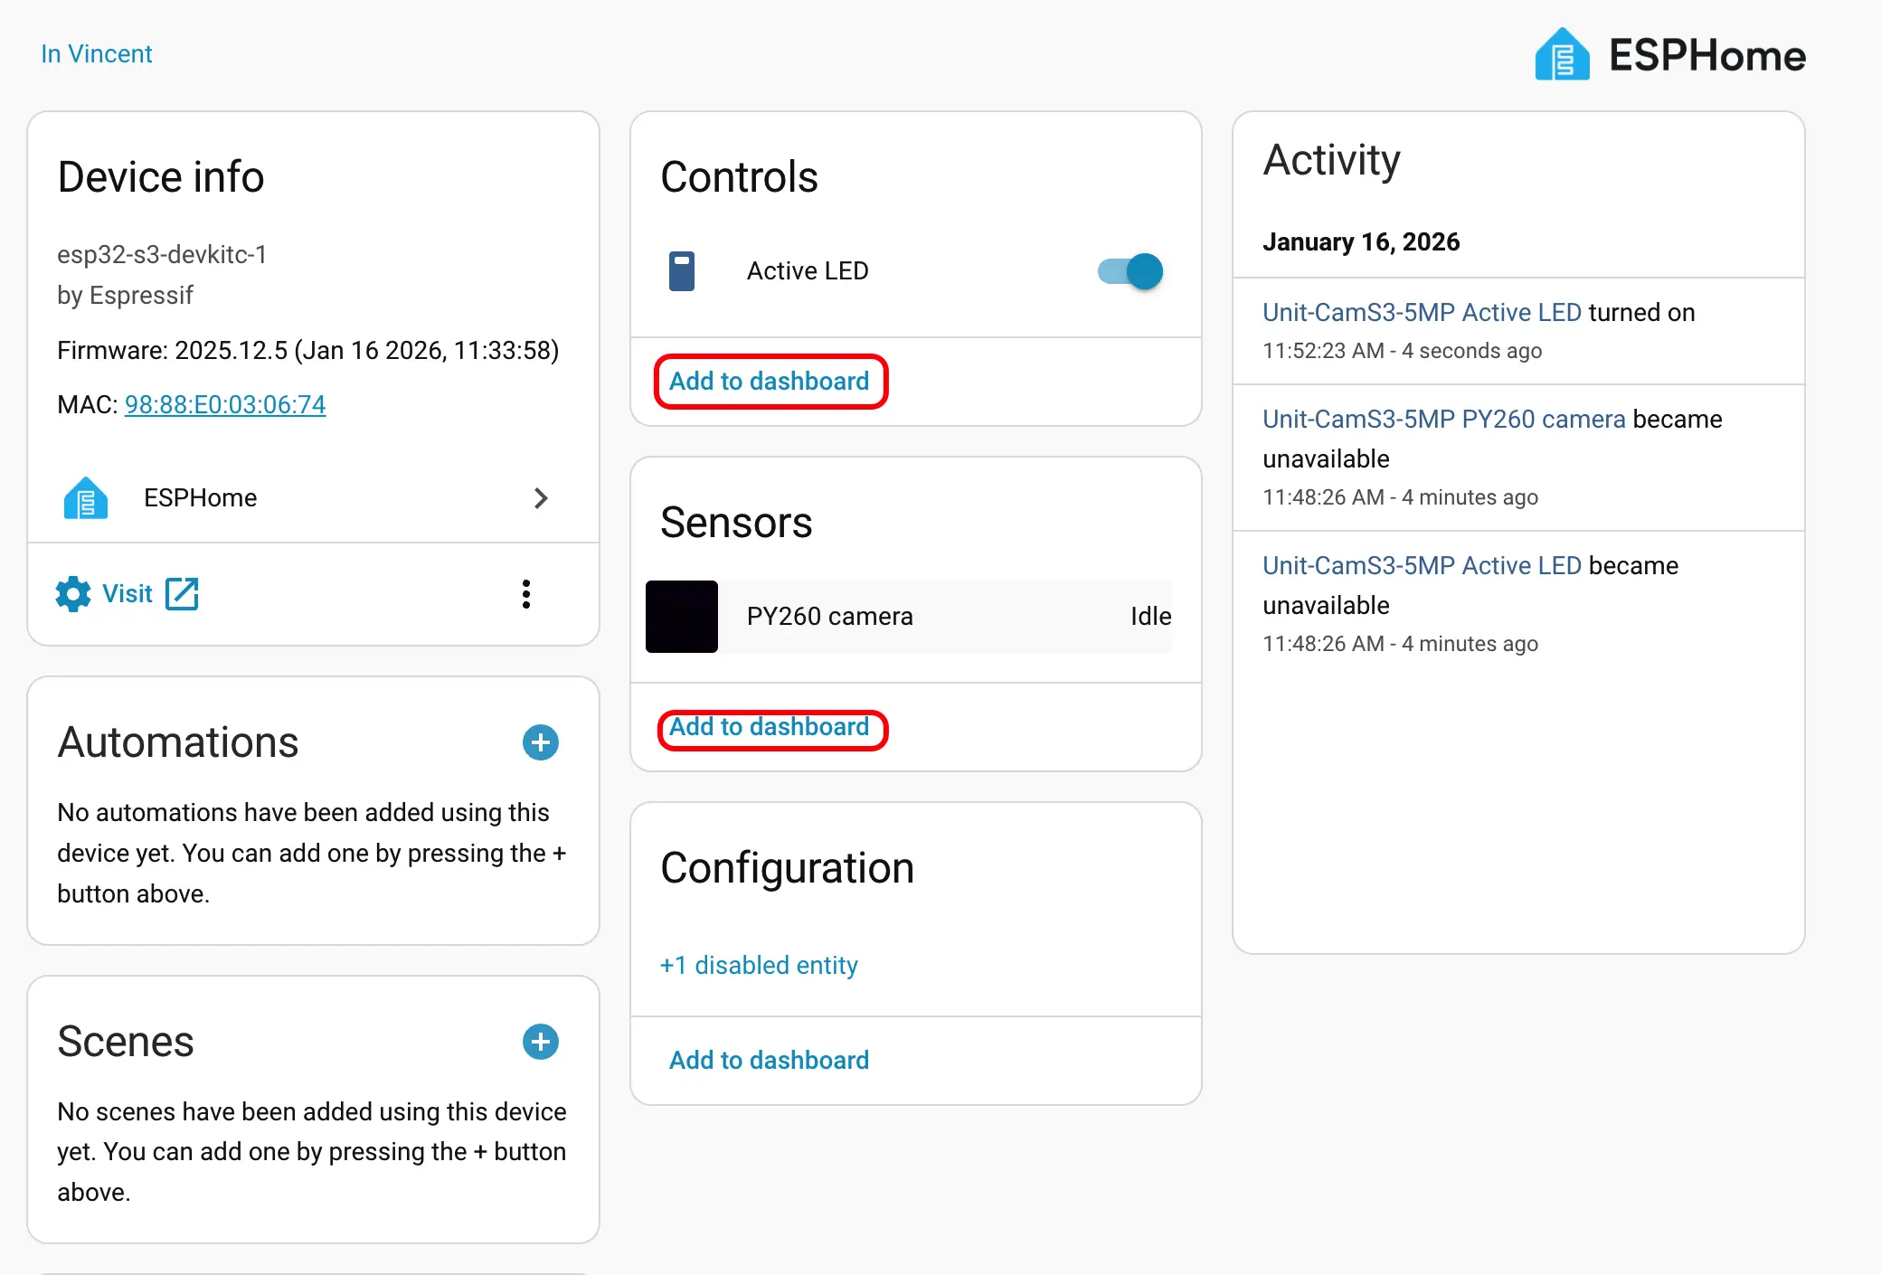
Task: Click Add to dashboard under Configuration
Action: point(770,1060)
